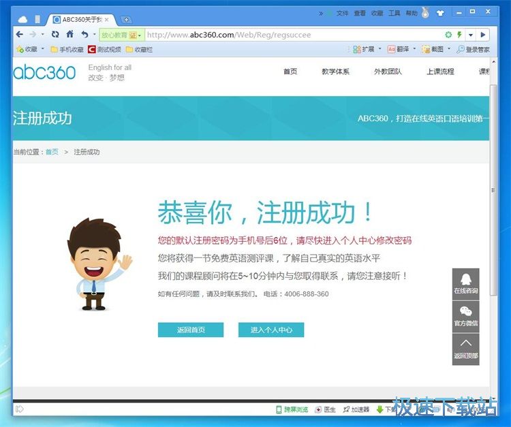Click 外教团队 navigation link
This screenshot has width=511, height=427.
pos(388,72)
